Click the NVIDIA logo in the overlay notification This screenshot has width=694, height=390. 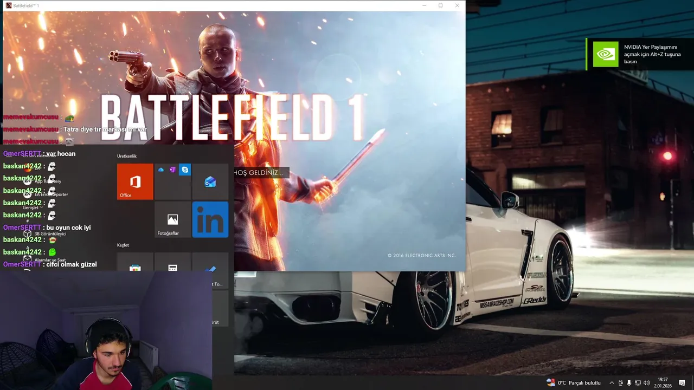tap(606, 54)
